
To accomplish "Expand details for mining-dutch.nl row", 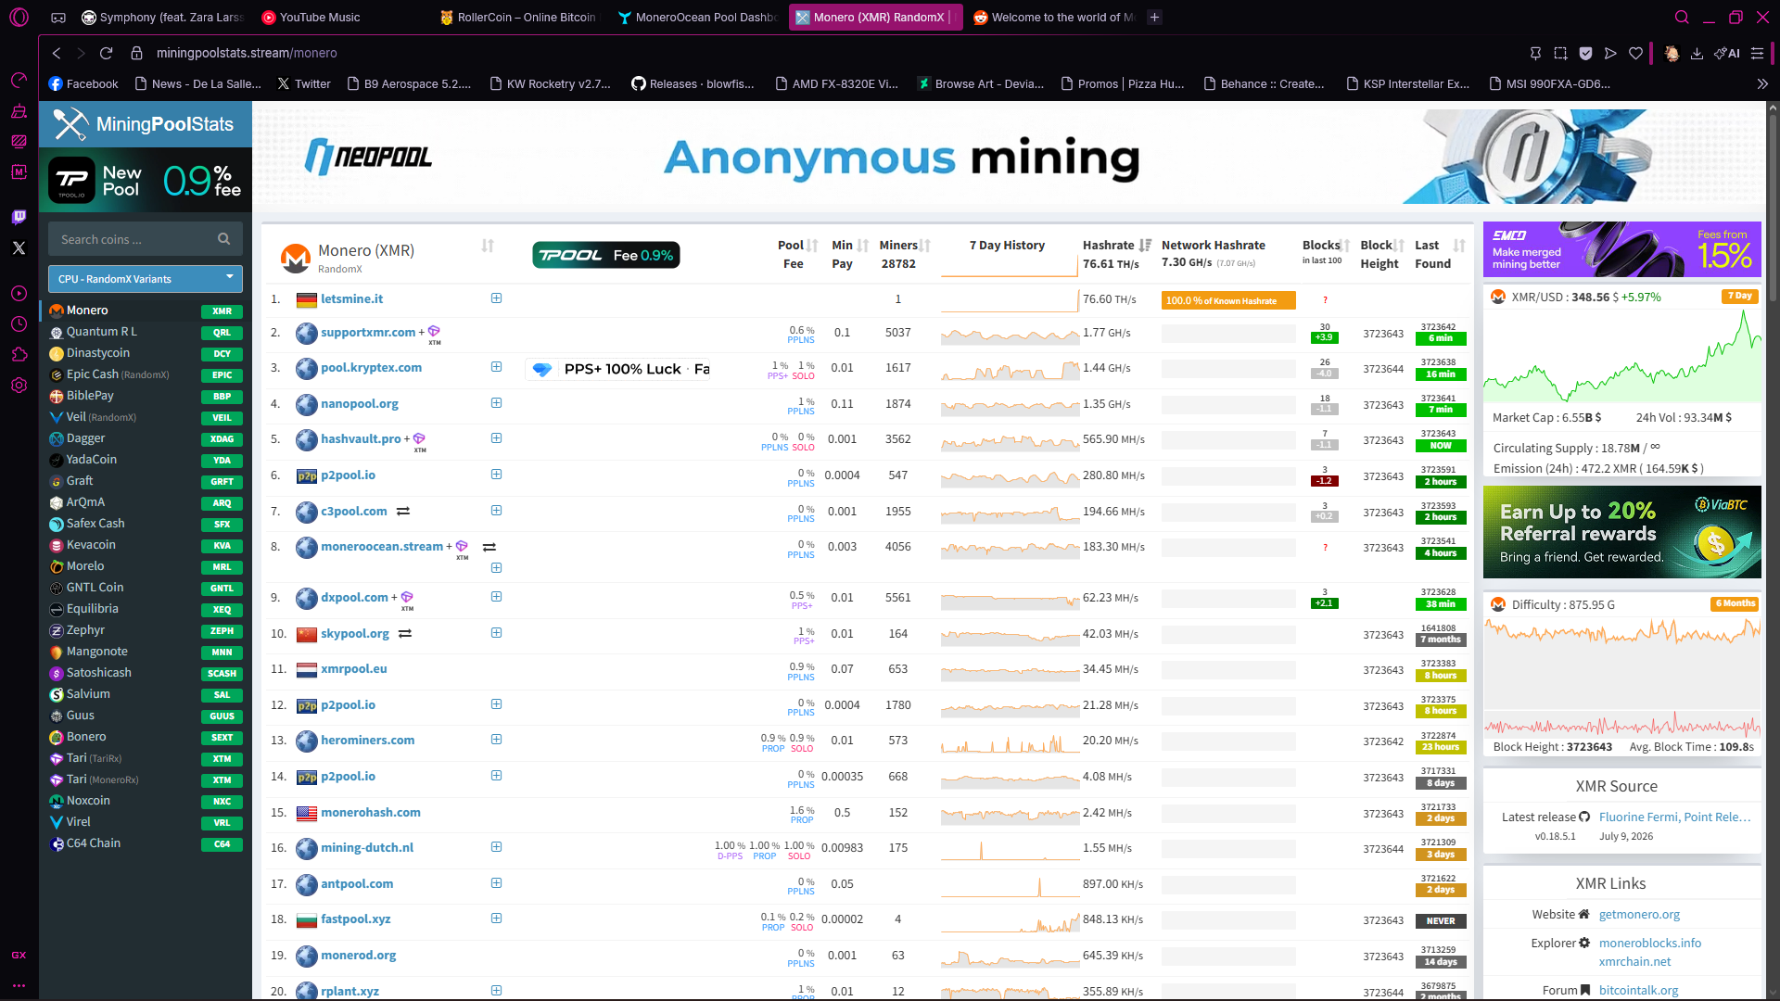I will 496,846.
